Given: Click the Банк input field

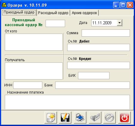Looking at the screenshot, I should (92, 85).
